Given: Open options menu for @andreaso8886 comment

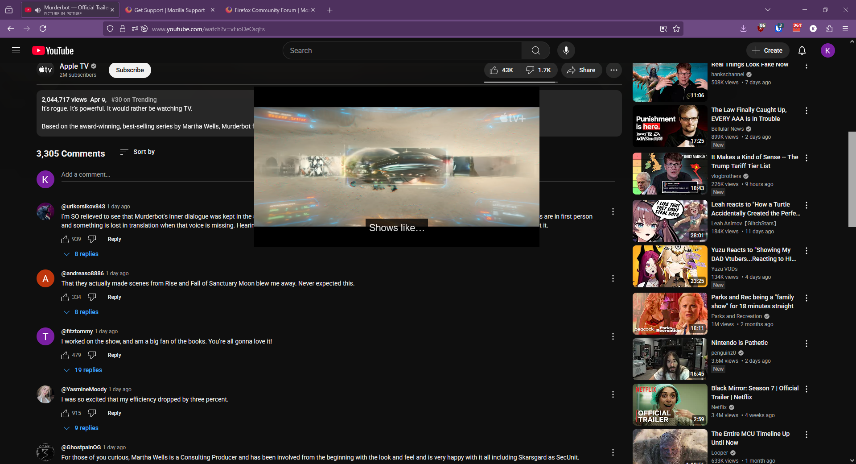Looking at the screenshot, I should click(x=613, y=278).
